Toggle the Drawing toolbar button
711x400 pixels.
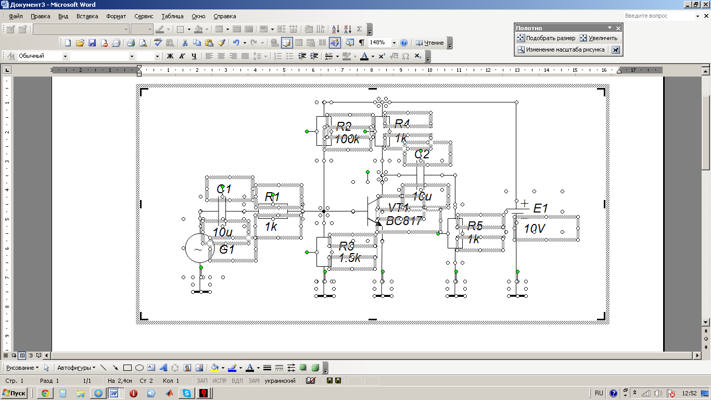[x=335, y=43]
